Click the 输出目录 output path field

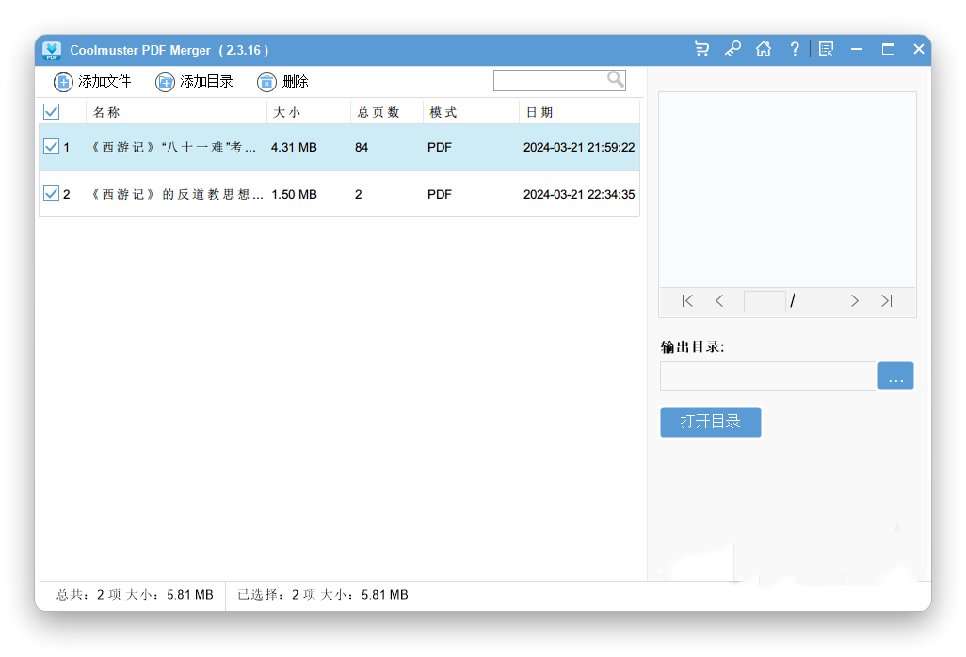tap(767, 376)
